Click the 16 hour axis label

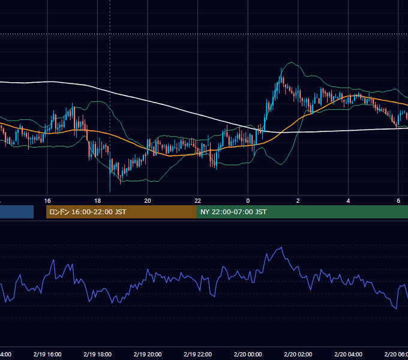(47, 201)
